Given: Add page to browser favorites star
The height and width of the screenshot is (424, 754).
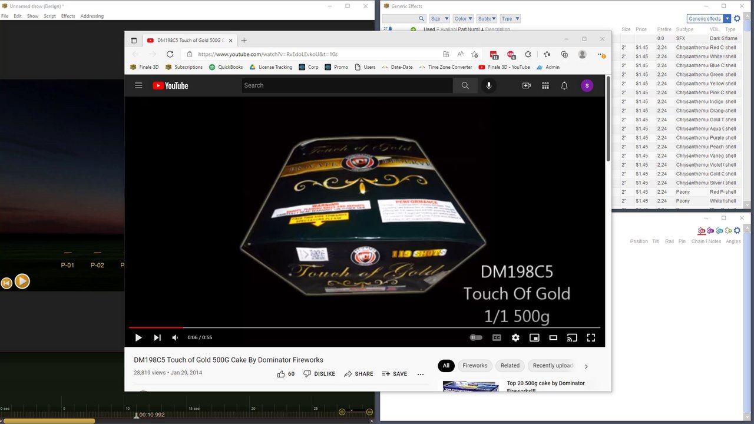Looking at the screenshot, I should point(475,54).
